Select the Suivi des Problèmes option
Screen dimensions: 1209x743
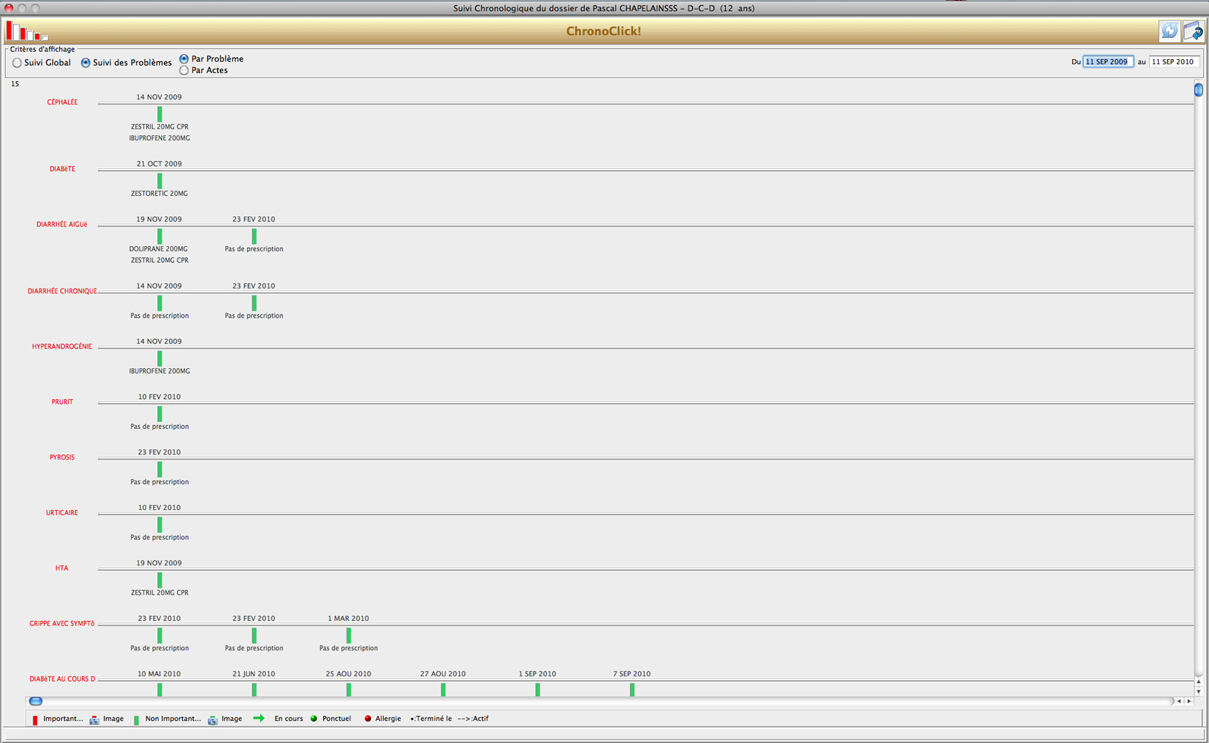pos(86,63)
